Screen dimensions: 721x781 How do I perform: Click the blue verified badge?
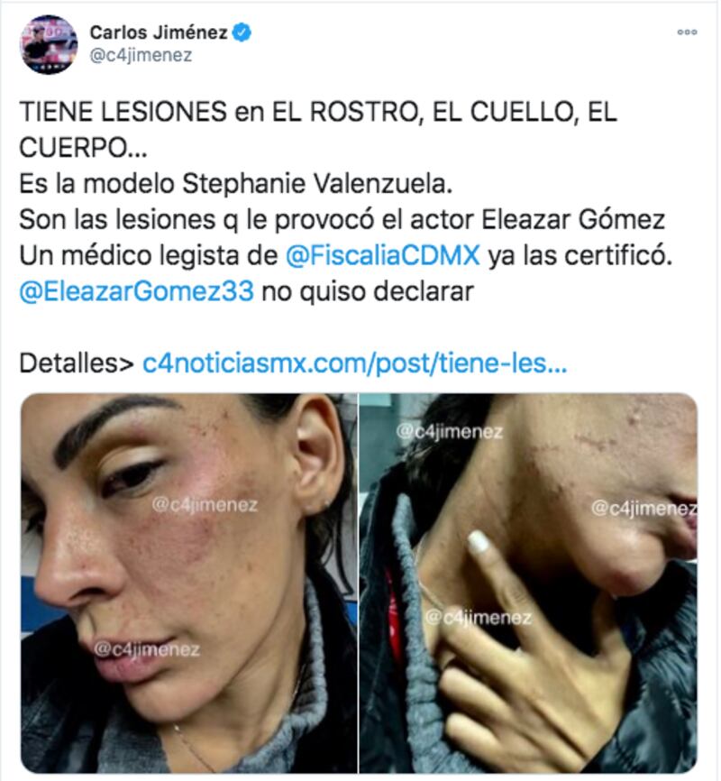point(242,32)
